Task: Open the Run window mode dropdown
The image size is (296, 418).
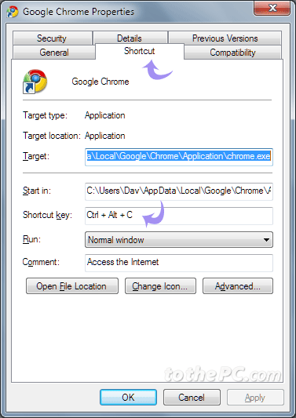Action: (179, 240)
